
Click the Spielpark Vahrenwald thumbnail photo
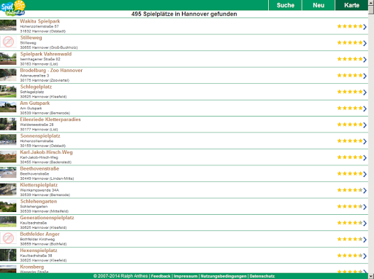click(8, 58)
